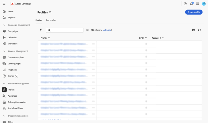
Task: Collapse the Content Management section
Action: pyautogui.click(x=4, y=51)
